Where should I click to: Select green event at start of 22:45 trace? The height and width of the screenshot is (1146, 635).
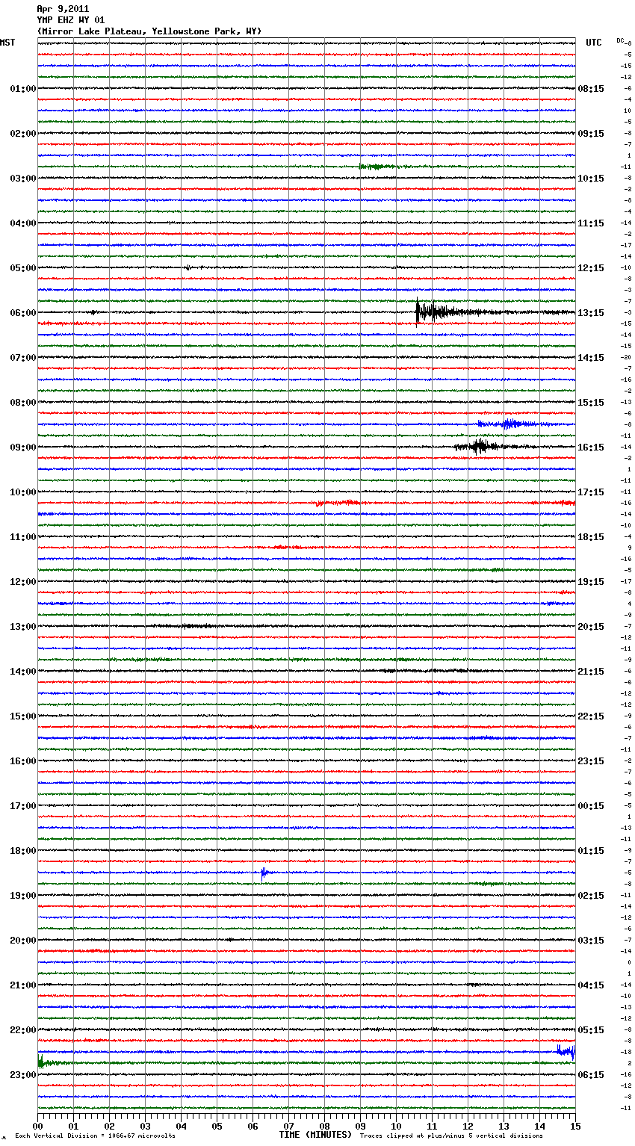(x=45, y=1062)
